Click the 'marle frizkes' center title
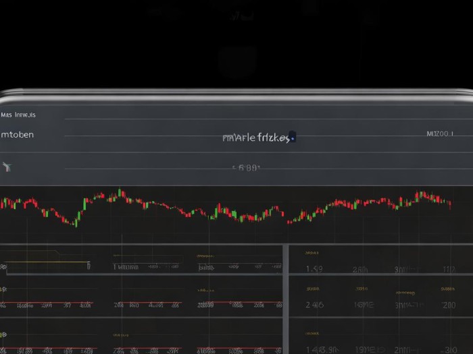 tap(256, 138)
